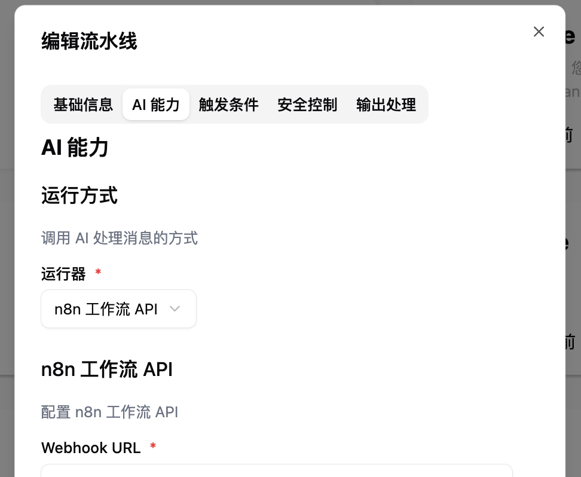View the 输出处理 tab
The image size is (581, 477).
(386, 105)
